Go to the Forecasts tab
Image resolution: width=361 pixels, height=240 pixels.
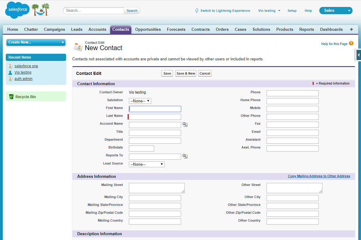(x=176, y=30)
